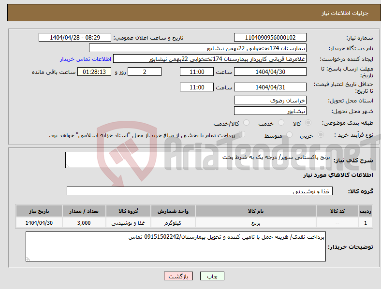Click the need date cell 1404/04/30 in table
381x289 pixels.
(39, 223)
